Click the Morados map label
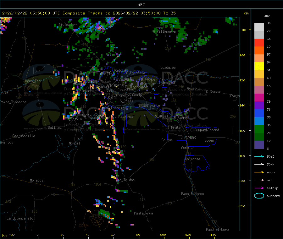Viewport: 283px width, 239px height. click(36, 180)
